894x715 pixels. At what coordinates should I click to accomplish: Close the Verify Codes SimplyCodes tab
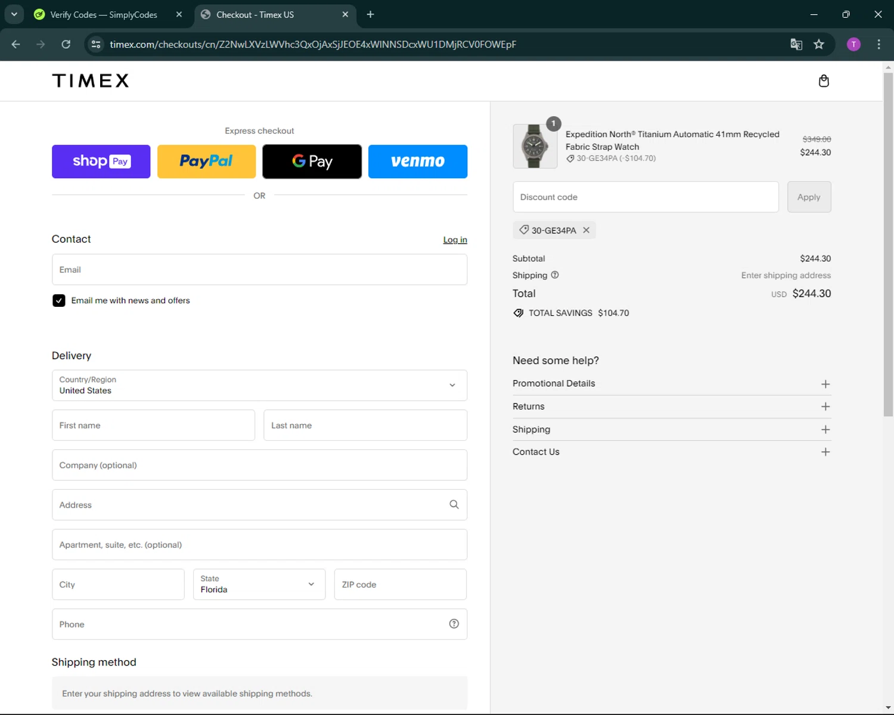point(179,14)
